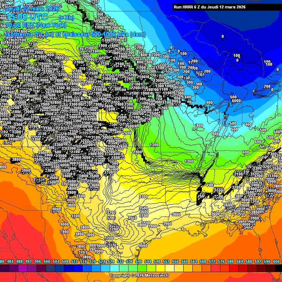Screen dimensions: 282x282
Task: Pick the 600 dam black legend swatch
Action: pos(278,268)
